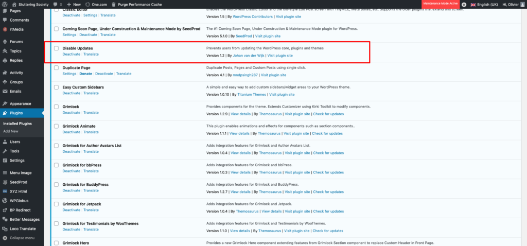527x246 pixels.
Task: Open Users sidebar icon
Action: [5, 142]
